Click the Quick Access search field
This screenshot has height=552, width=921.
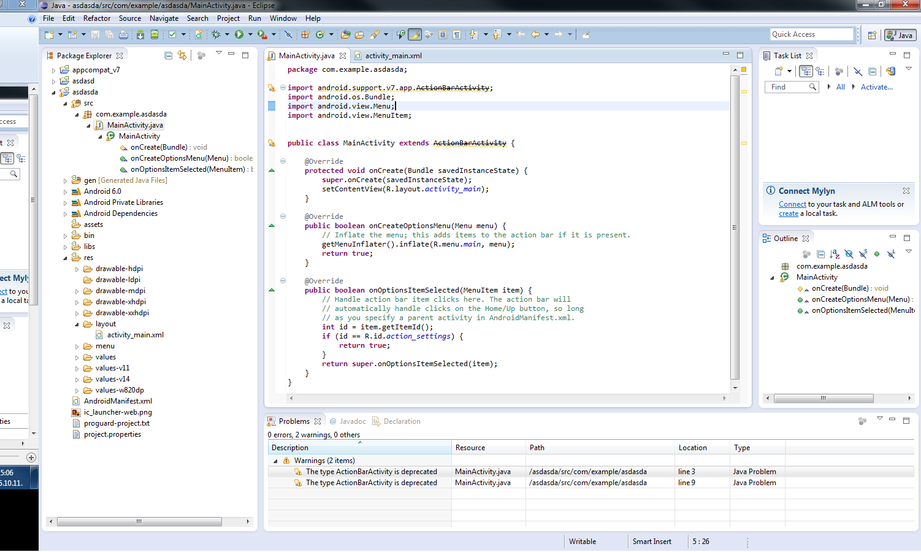[812, 34]
